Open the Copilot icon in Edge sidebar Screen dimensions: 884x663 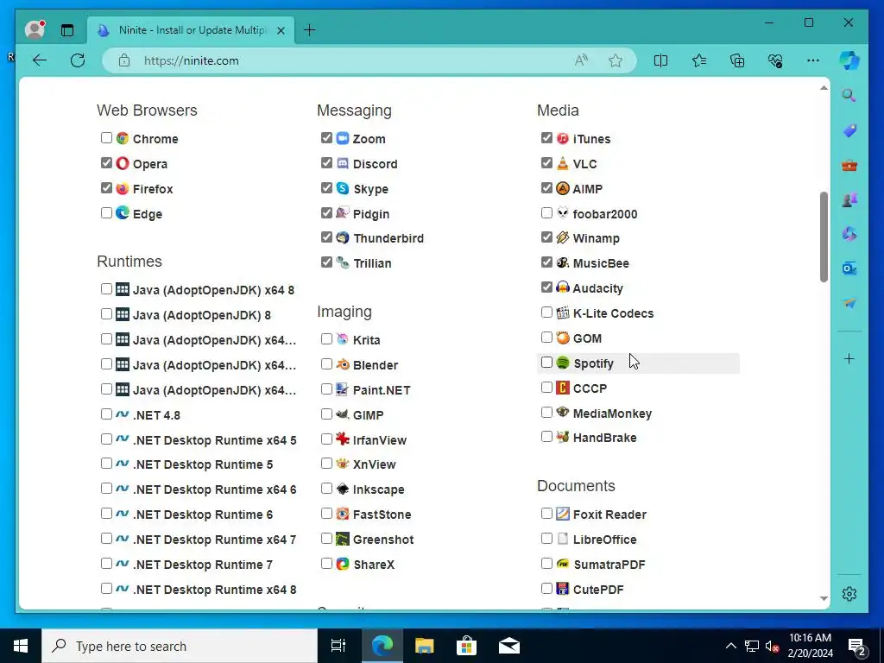point(849,60)
